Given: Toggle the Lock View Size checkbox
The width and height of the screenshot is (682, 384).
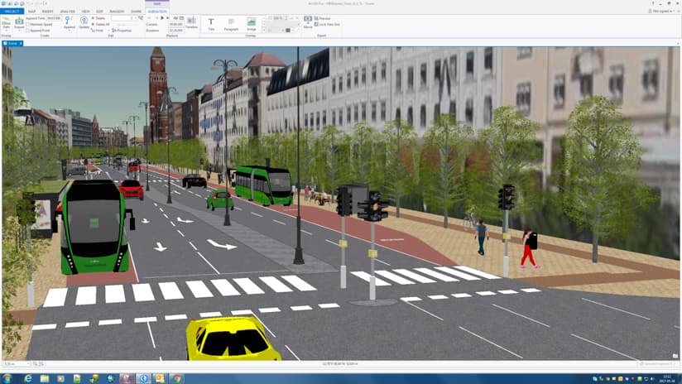Looking at the screenshot, I should [x=316, y=24].
